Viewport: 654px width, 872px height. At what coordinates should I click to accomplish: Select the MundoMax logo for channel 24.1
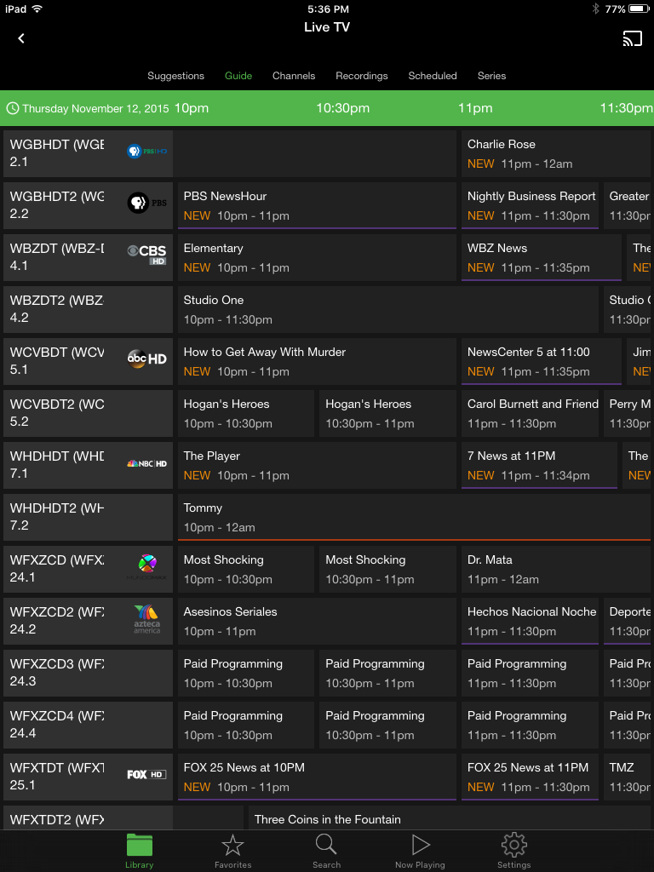(146, 567)
